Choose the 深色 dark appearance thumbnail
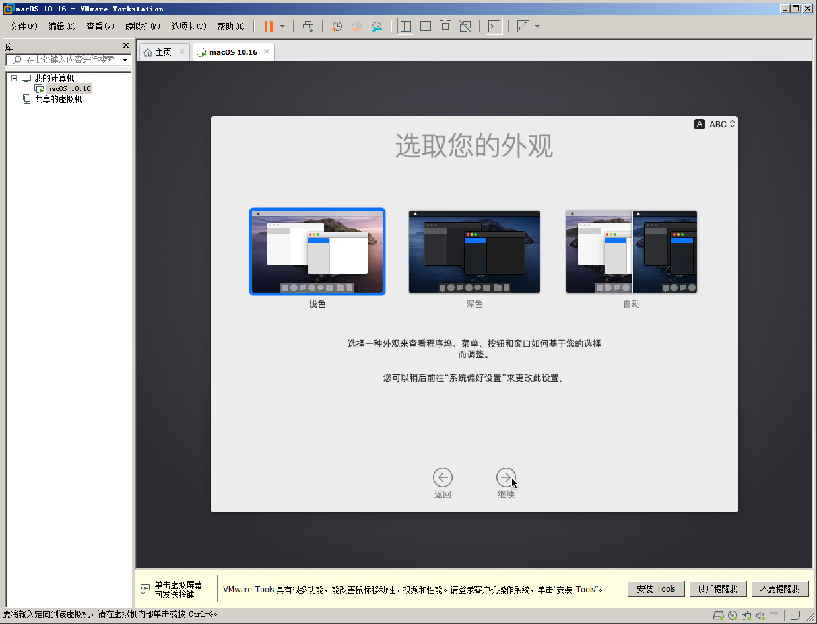Viewport: 817px width, 624px height. coord(474,252)
